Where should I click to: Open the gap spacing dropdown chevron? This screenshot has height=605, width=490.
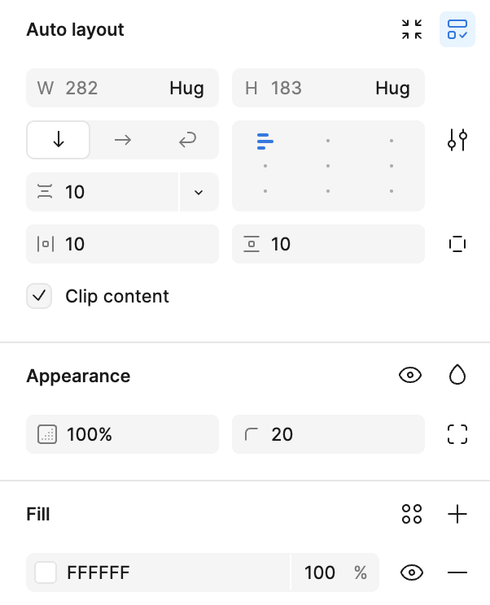(x=199, y=192)
